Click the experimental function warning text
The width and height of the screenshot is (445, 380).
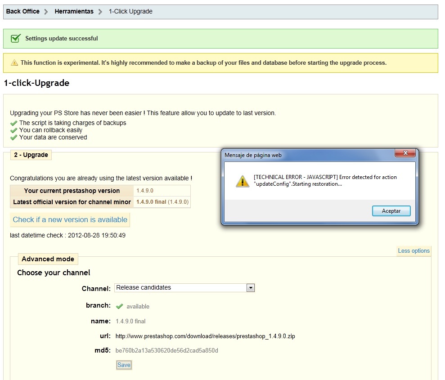click(x=203, y=63)
